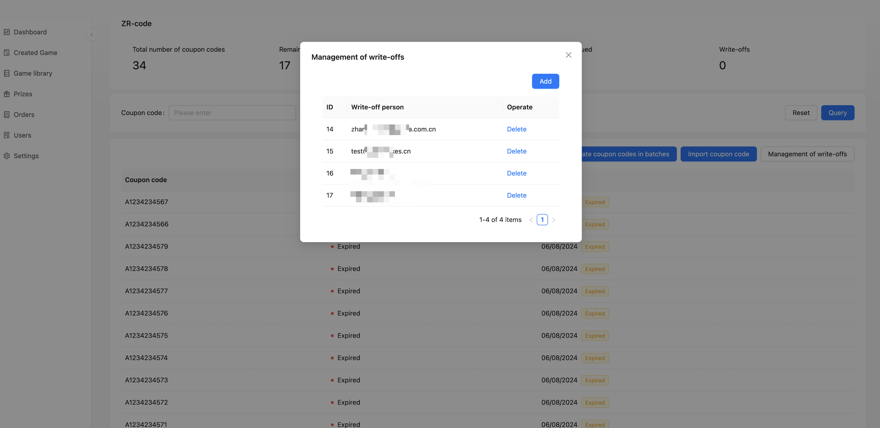Go to next page in dialog pagination
The width and height of the screenshot is (880, 428).
click(x=554, y=220)
